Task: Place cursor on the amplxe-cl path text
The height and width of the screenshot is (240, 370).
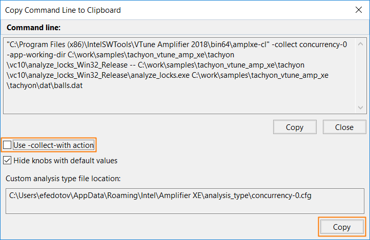Action: 138,45
